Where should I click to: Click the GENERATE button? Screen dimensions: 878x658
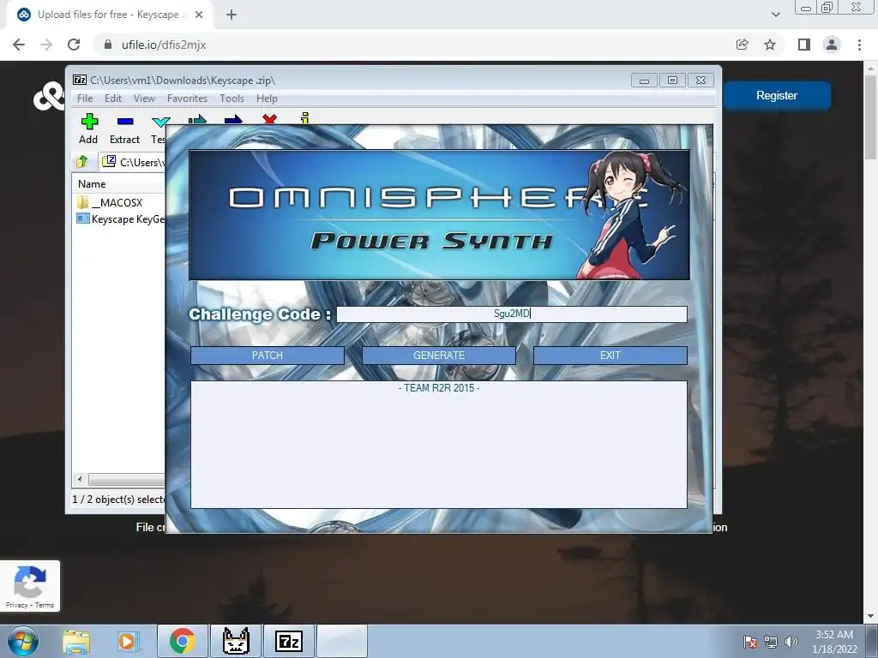(438, 356)
